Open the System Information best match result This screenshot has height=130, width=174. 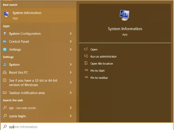[39, 15]
